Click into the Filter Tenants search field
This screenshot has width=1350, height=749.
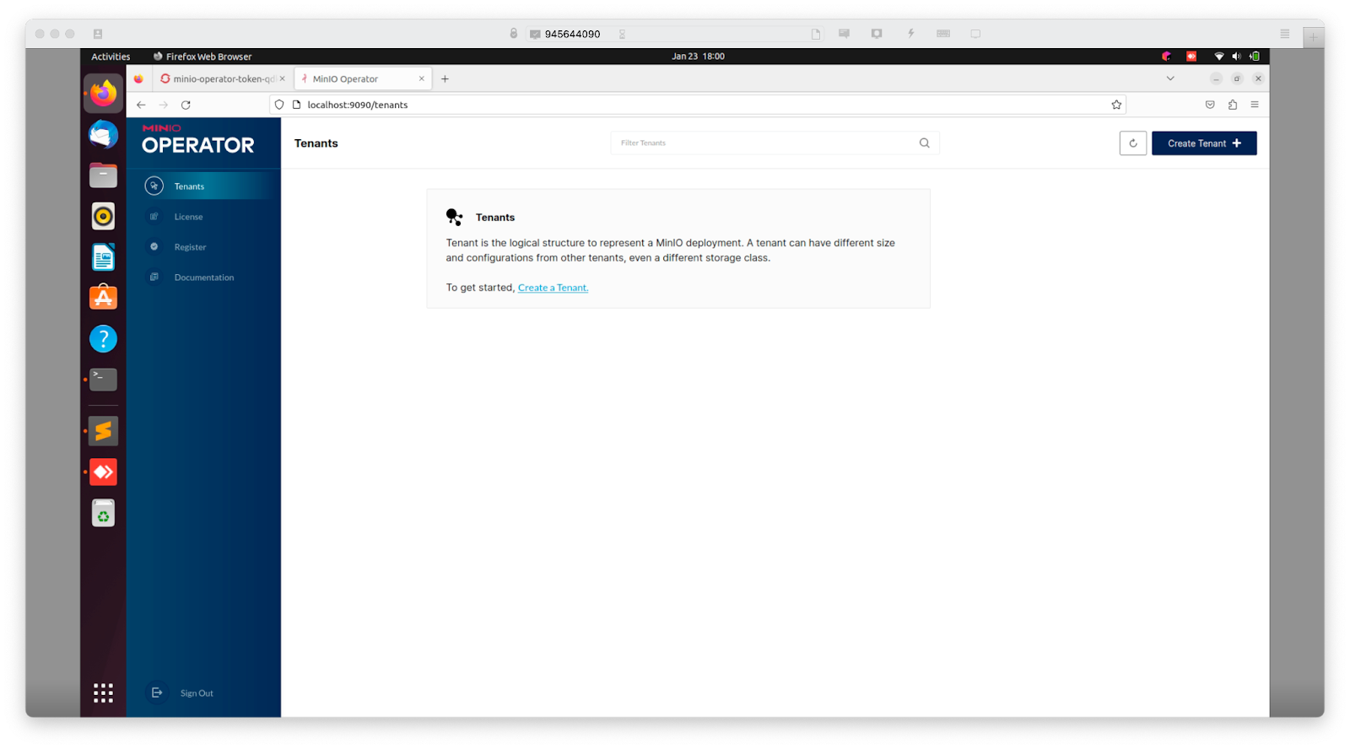(x=764, y=143)
